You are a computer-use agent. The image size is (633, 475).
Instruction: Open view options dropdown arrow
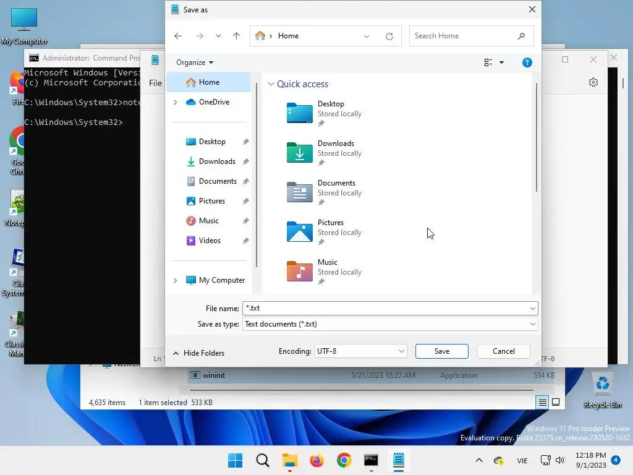tap(501, 62)
